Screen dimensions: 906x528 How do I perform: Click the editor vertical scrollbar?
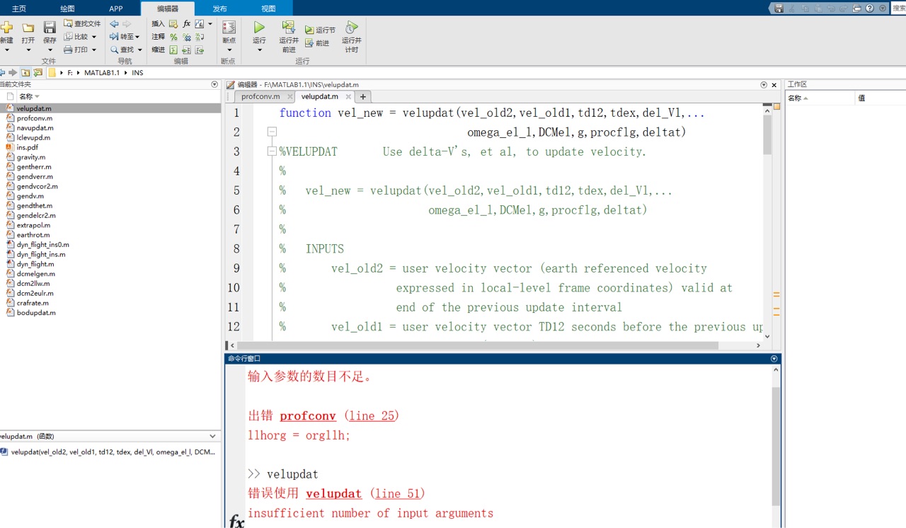[x=767, y=134]
